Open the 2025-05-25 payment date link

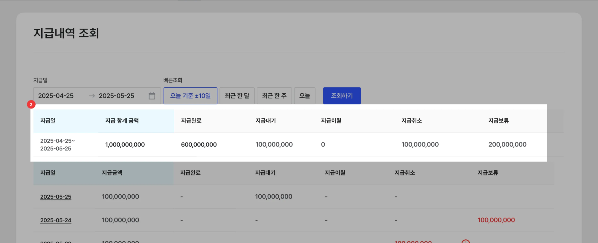[x=56, y=197]
